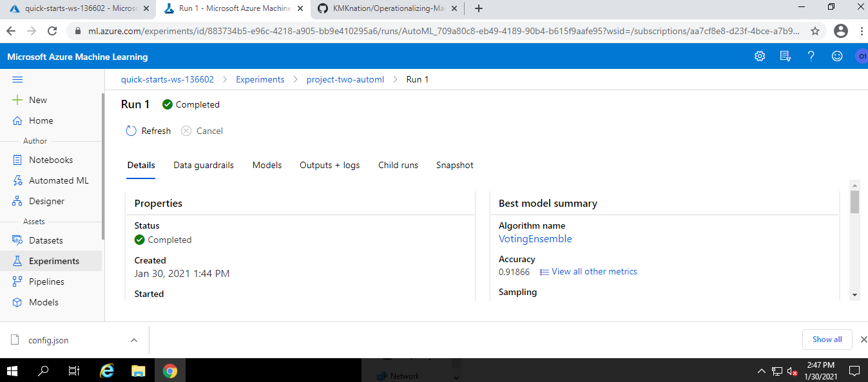868x382 pixels.
Task: Open the user account avatar in Azure header
Action: 862,57
